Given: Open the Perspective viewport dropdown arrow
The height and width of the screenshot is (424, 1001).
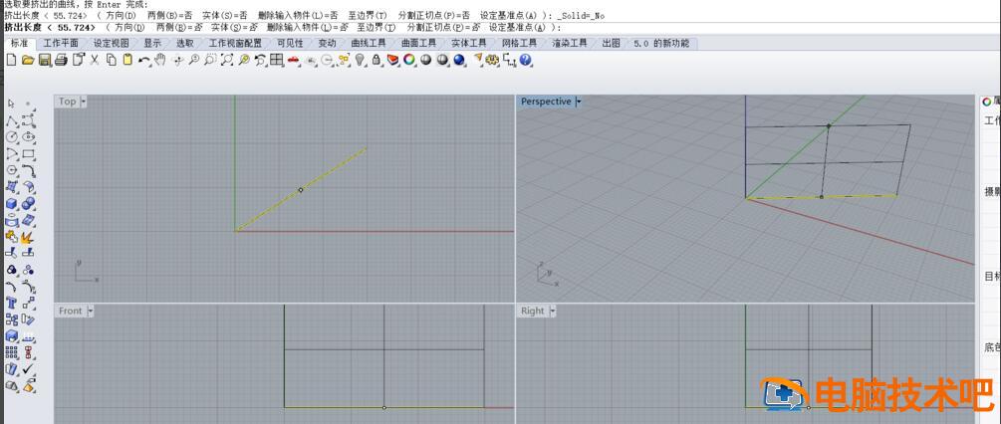Looking at the screenshot, I should [x=579, y=102].
